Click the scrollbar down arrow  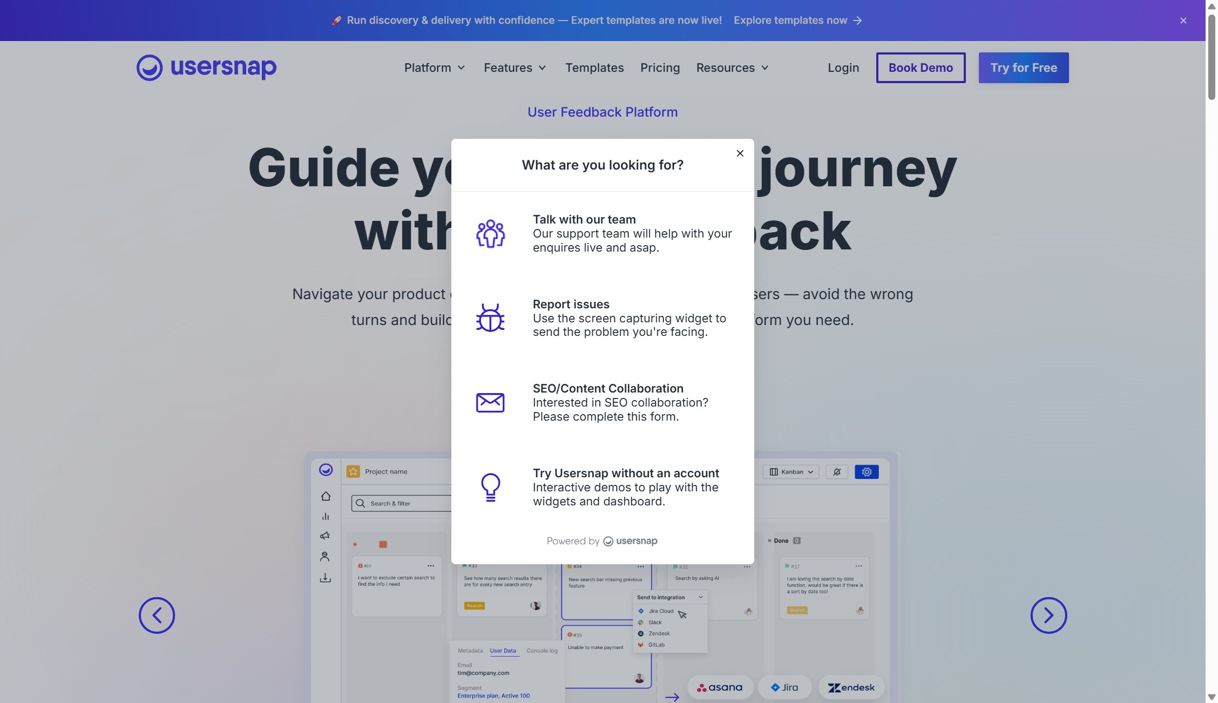1212,697
